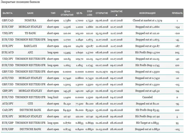Sort by ЦЕНА ОТКРЫТИЯ column header

pos(67,13)
